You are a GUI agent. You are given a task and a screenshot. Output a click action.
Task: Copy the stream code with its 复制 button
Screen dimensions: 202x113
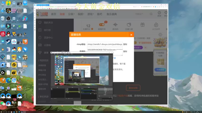[125, 51]
